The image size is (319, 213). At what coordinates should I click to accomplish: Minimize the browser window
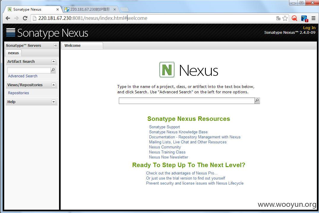(293, 3)
